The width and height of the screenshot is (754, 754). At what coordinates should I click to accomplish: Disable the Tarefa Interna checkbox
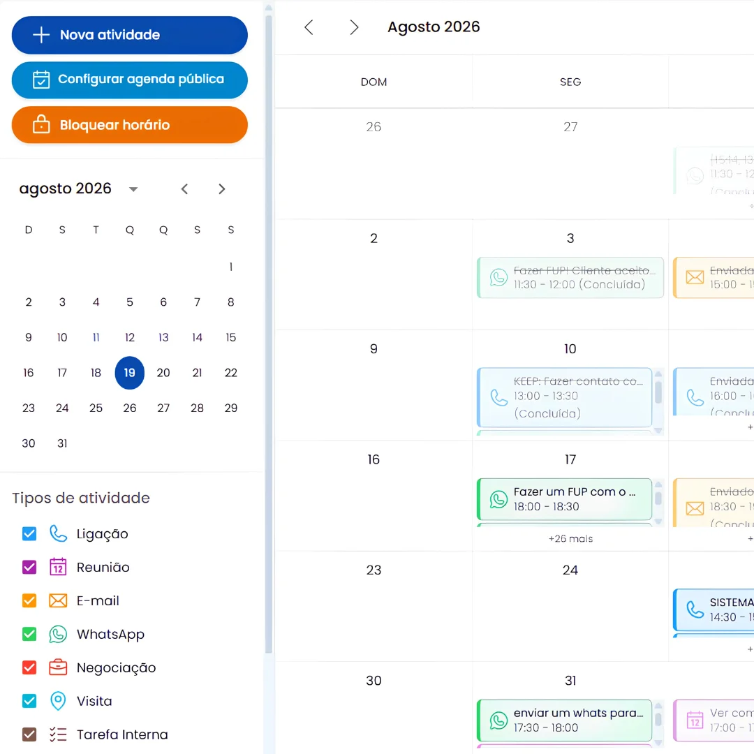pyautogui.click(x=29, y=734)
